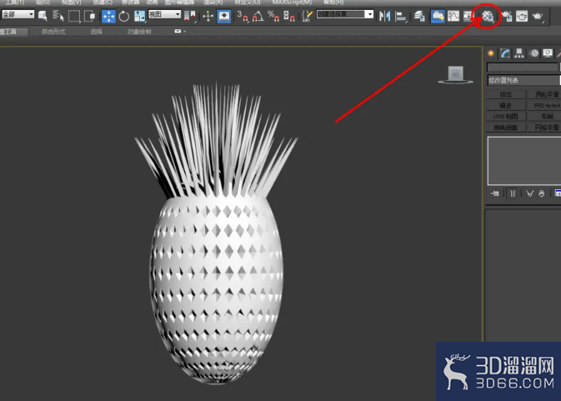The image size is (561, 401).
Task: Open the Layer Manager icon
Action: pos(419,16)
